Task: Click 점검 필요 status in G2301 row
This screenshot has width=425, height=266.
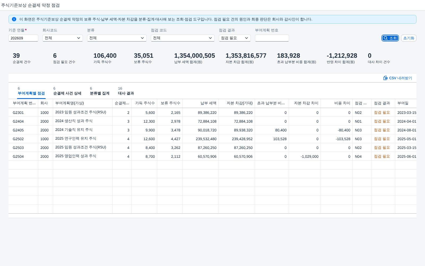Action: [382, 113]
